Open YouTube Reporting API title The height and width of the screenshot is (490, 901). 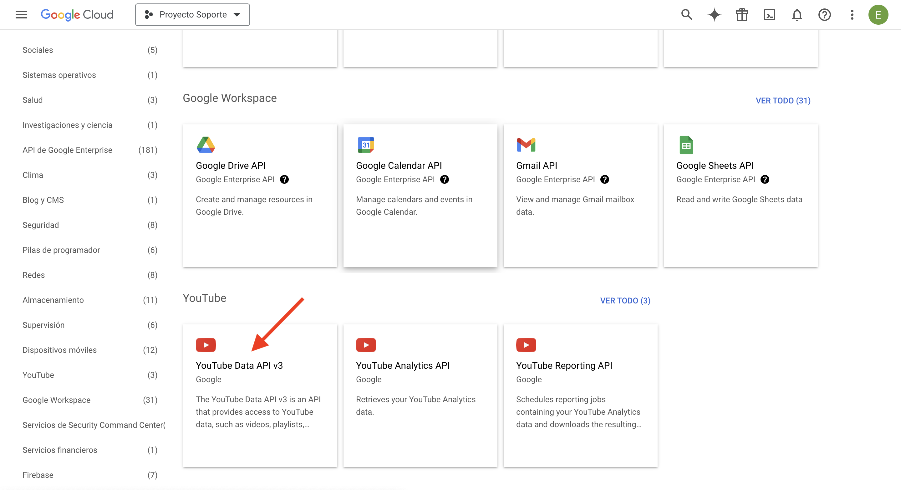point(564,365)
